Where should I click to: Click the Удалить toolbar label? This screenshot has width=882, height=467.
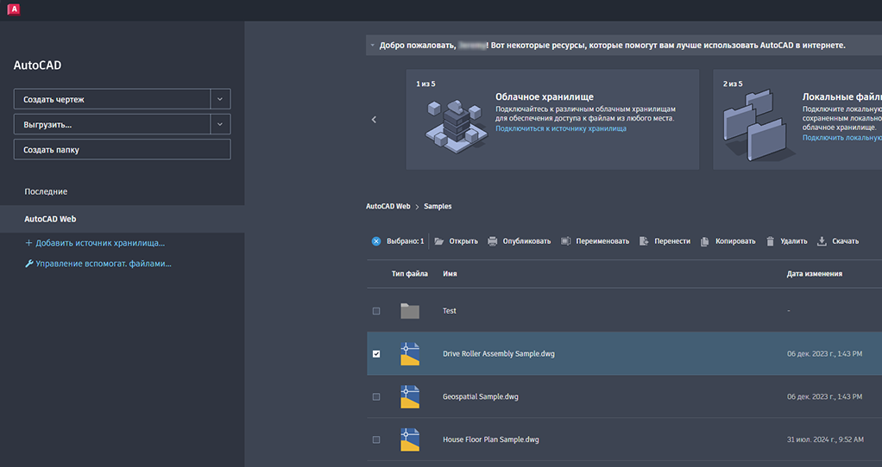pos(794,241)
